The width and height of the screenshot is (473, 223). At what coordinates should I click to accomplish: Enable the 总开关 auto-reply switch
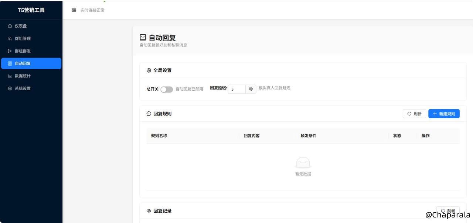(x=167, y=89)
